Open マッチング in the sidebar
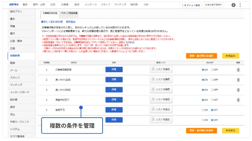Viewport: 252px width, 141px height. (22, 85)
